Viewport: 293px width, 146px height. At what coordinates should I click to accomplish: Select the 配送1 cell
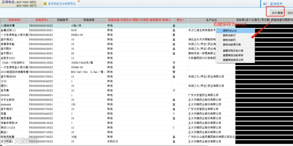(14, 132)
